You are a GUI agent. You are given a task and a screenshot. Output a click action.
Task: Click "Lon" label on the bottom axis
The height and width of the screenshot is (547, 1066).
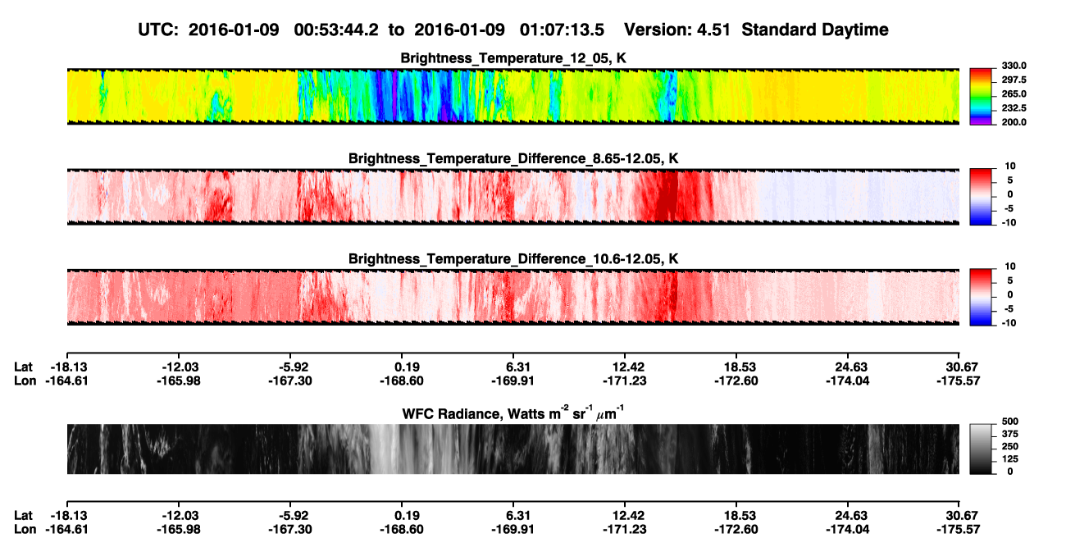[x=25, y=529]
